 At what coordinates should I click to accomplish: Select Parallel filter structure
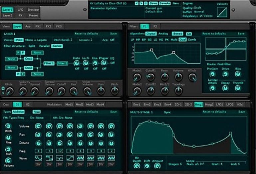pyautogui.click(x=44, y=46)
